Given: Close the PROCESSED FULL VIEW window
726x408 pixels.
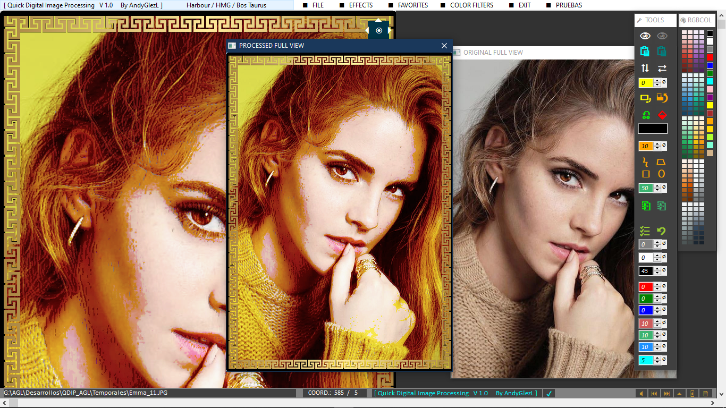Looking at the screenshot, I should pos(444,46).
